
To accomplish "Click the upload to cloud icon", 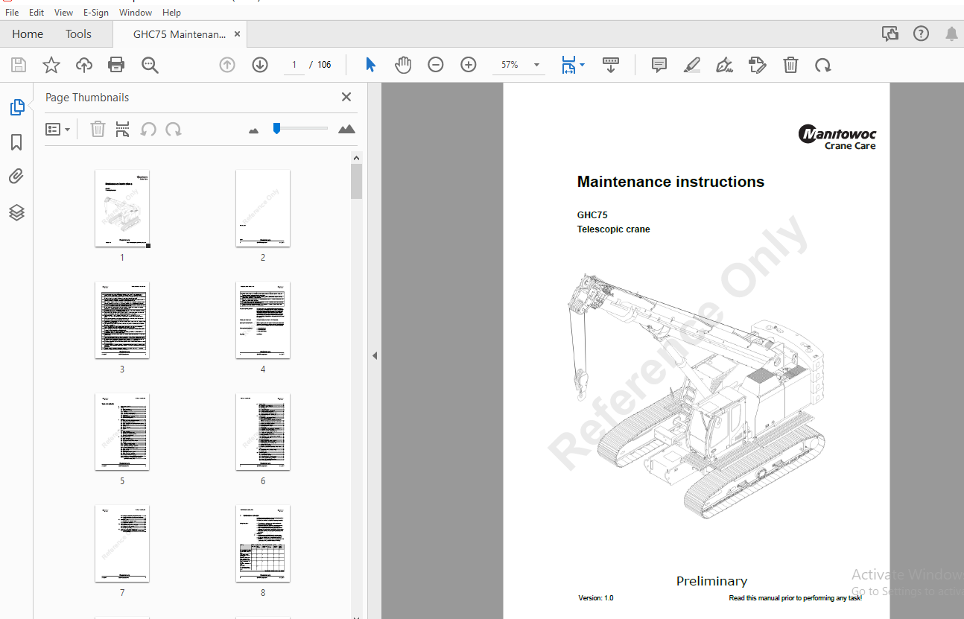I will pyautogui.click(x=84, y=65).
